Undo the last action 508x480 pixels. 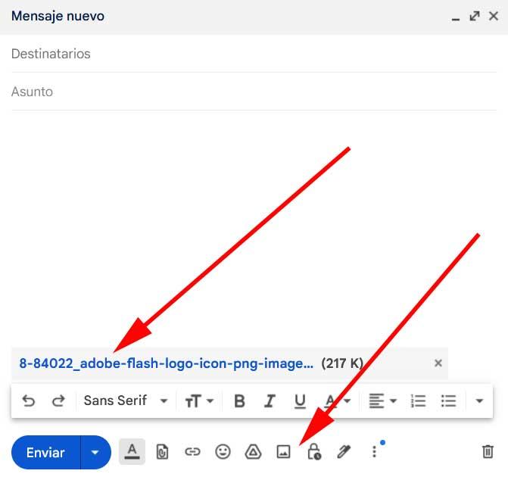point(29,401)
